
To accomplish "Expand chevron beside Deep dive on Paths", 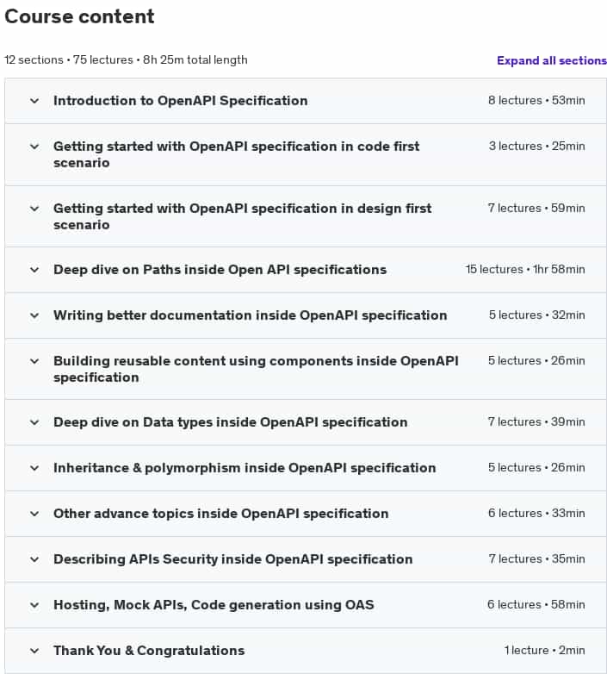I will [x=34, y=270].
